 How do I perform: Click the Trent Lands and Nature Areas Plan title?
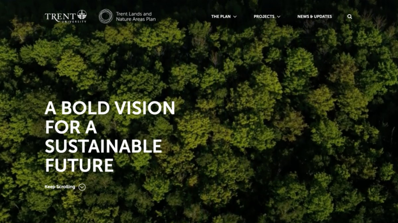pos(136,17)
